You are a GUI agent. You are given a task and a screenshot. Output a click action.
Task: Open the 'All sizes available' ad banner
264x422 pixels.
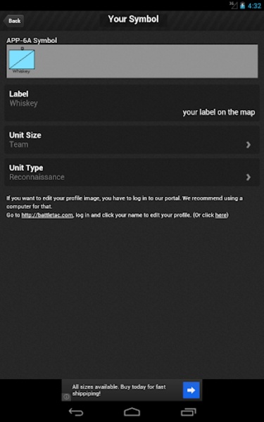132,390
